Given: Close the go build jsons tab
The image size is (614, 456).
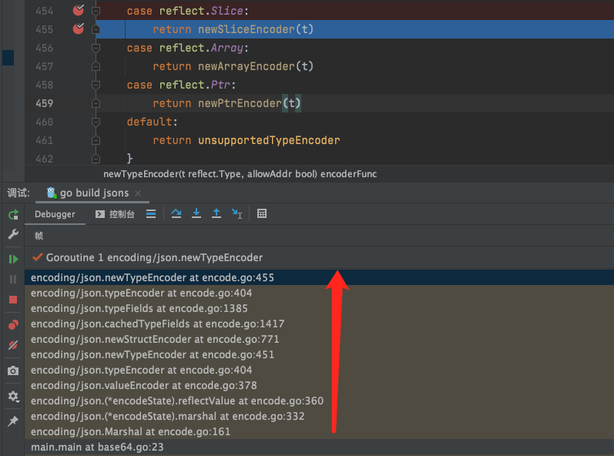Looking at the screenshot, I should pos(138,193).
